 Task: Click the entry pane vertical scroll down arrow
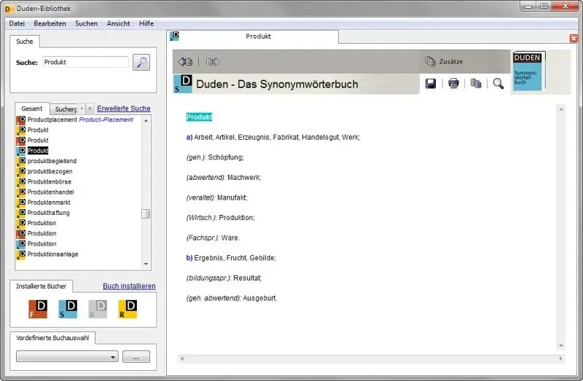pyautogui.click(x=561, y=346)
